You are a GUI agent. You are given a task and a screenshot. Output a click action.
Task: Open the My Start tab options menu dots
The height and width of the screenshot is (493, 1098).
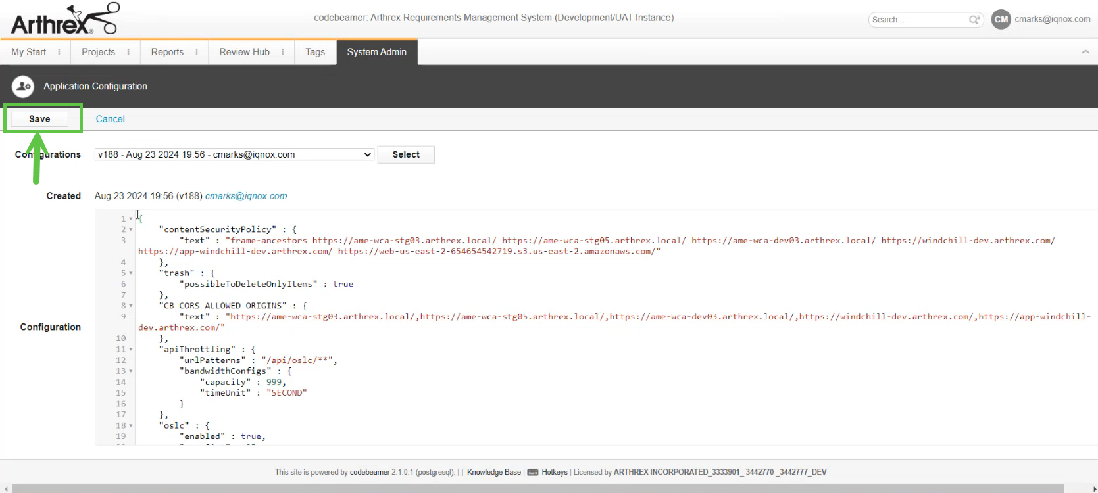(x=59, y=52)
